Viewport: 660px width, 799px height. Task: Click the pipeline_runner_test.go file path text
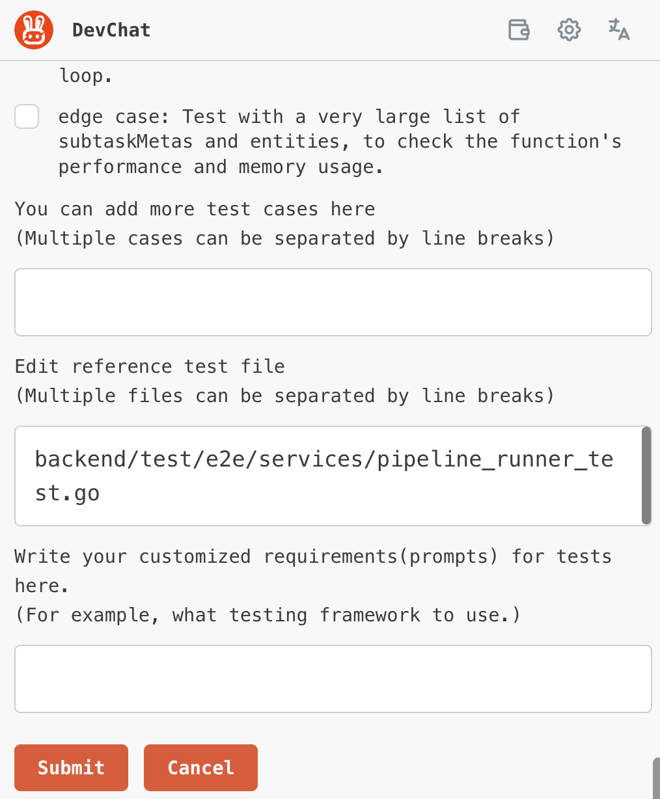click(x=324, y=476)
